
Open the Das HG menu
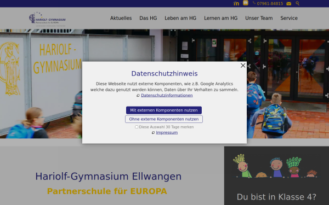pos(148,18)
